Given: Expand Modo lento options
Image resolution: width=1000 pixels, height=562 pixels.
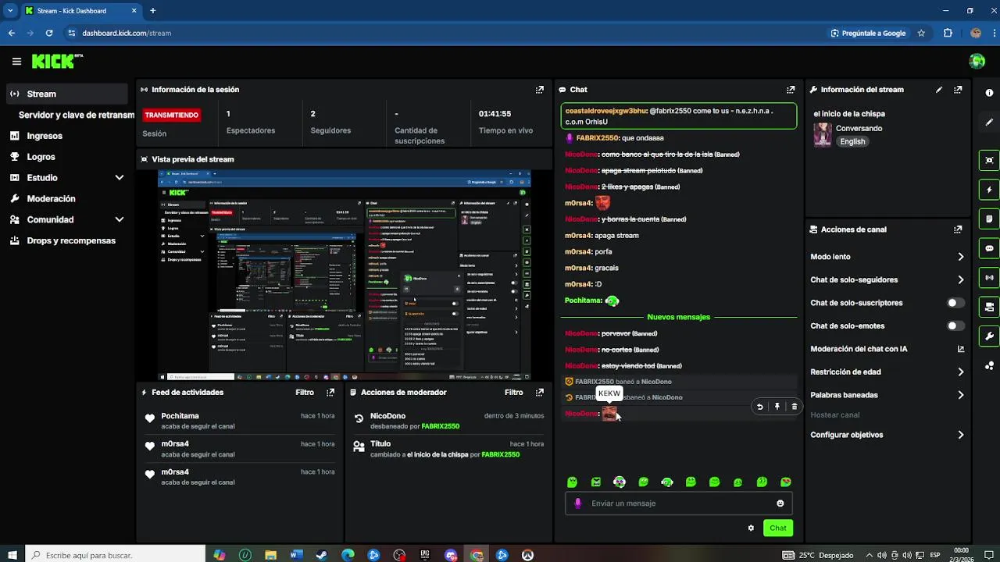Looking at the screenshot, I should click(x=960, y=257).
